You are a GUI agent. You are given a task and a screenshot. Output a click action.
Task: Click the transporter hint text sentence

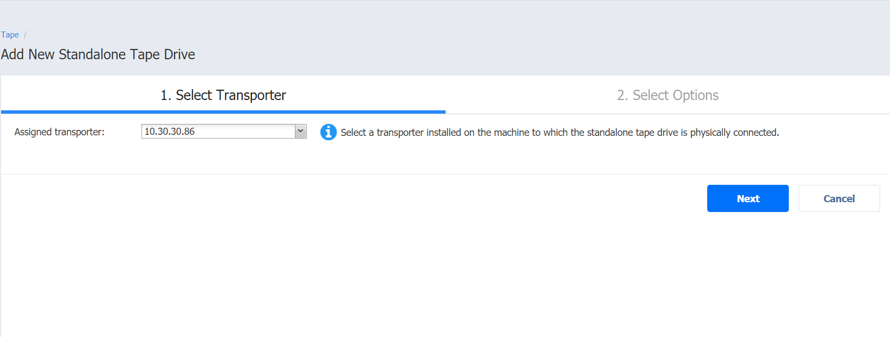click(559, 133)
